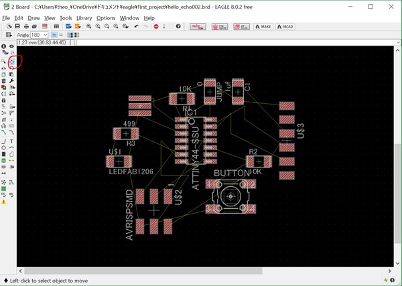Toggle the second group alignment option
This screenshot has width=402, height=286.
[x=76, y=35]
